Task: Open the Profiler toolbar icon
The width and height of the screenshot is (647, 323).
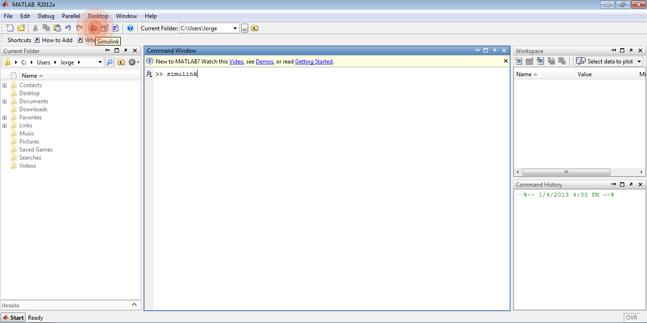Action: pos(116,28)
